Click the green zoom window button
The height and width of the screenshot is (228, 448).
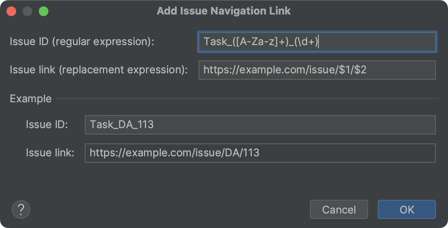point(43,11)
